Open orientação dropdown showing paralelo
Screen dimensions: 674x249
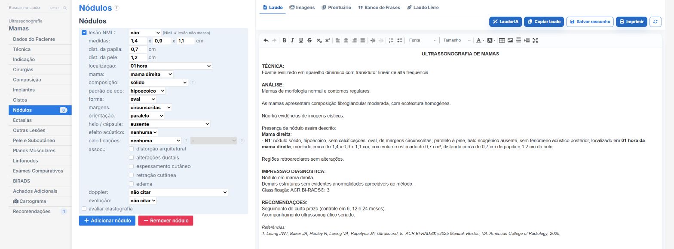(147, 116)
